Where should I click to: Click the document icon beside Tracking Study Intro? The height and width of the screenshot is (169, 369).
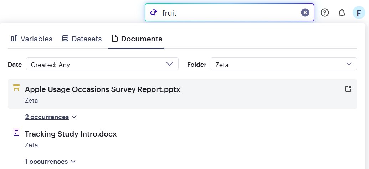point(16,133)
